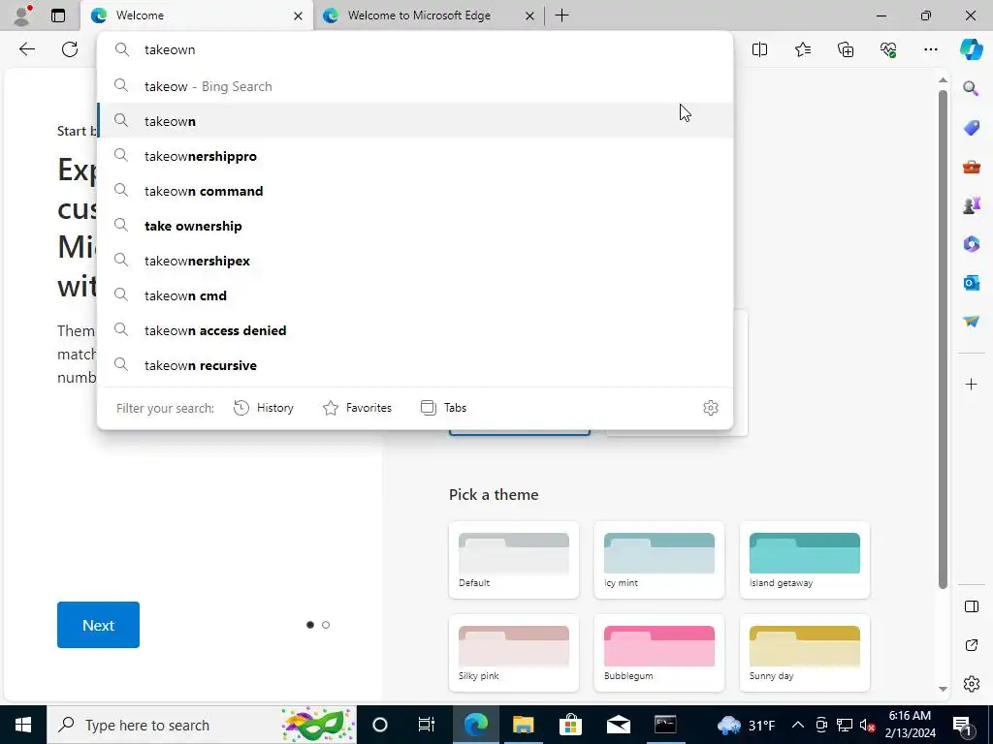Open the sidebar Games chess icon
This screenshot has width=993, height=744.
pos(971,205)
